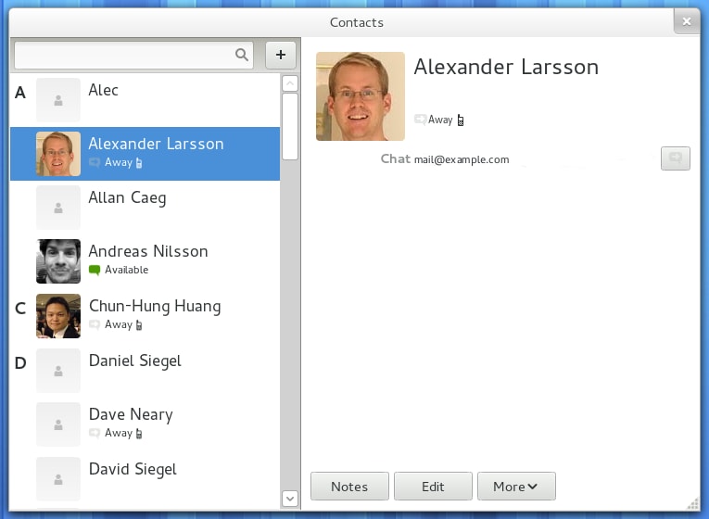Click the magnifier icon in the search box
This screenshot has height=519, width=709.
242,55
